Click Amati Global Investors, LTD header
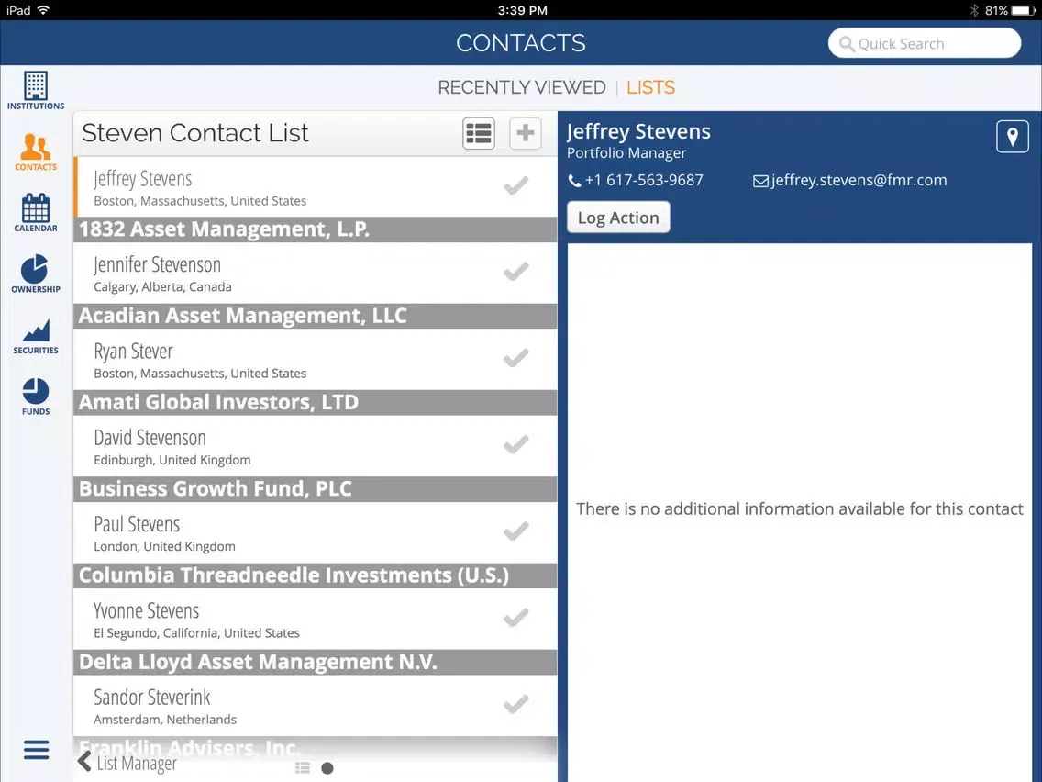Image resolution: width=1042 pixels, height=782 pixels. (x=316, y=402)
